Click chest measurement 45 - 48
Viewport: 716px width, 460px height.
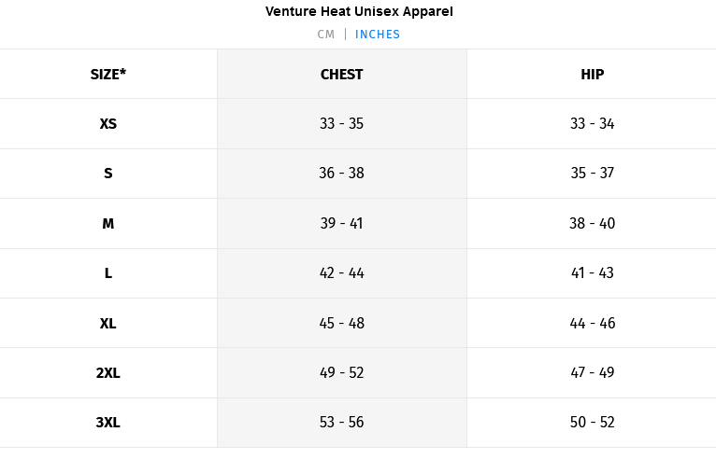click(x=341, y=324)
